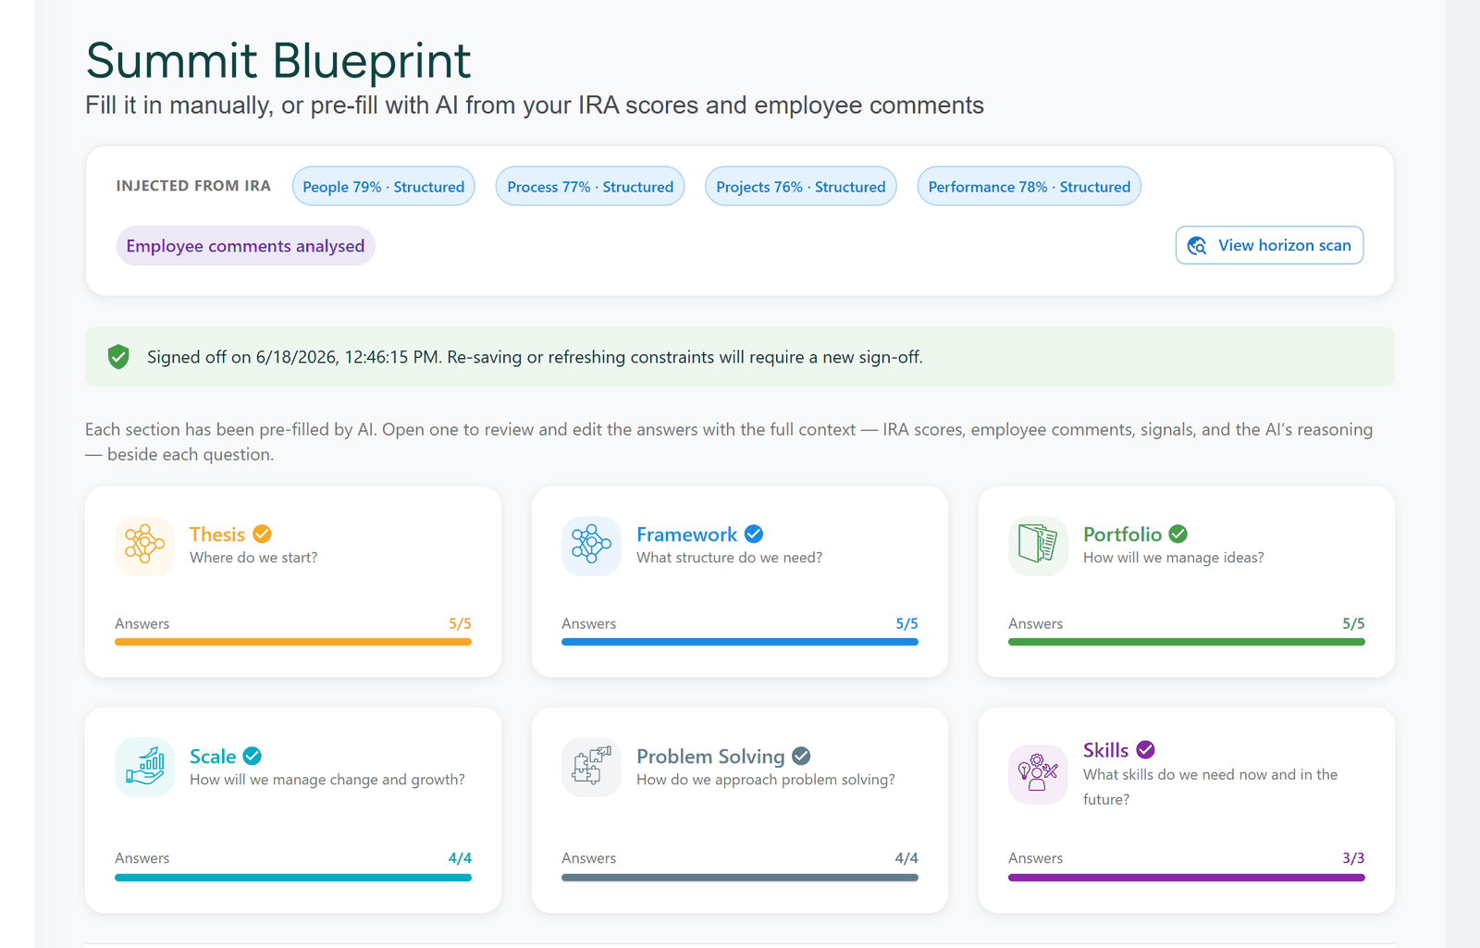This screenshot has width=1480, height=948.
Task: Click the green Portfolio answers progress bar
Action: coord(1187,642)
